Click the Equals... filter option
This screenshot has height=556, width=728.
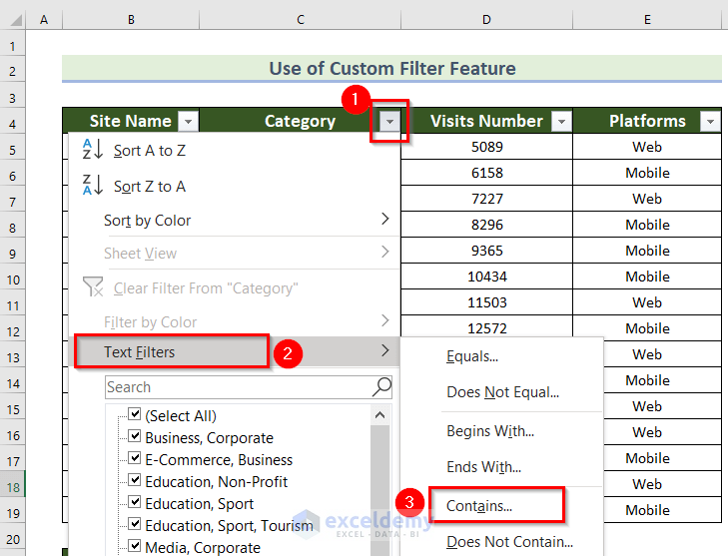472,356
